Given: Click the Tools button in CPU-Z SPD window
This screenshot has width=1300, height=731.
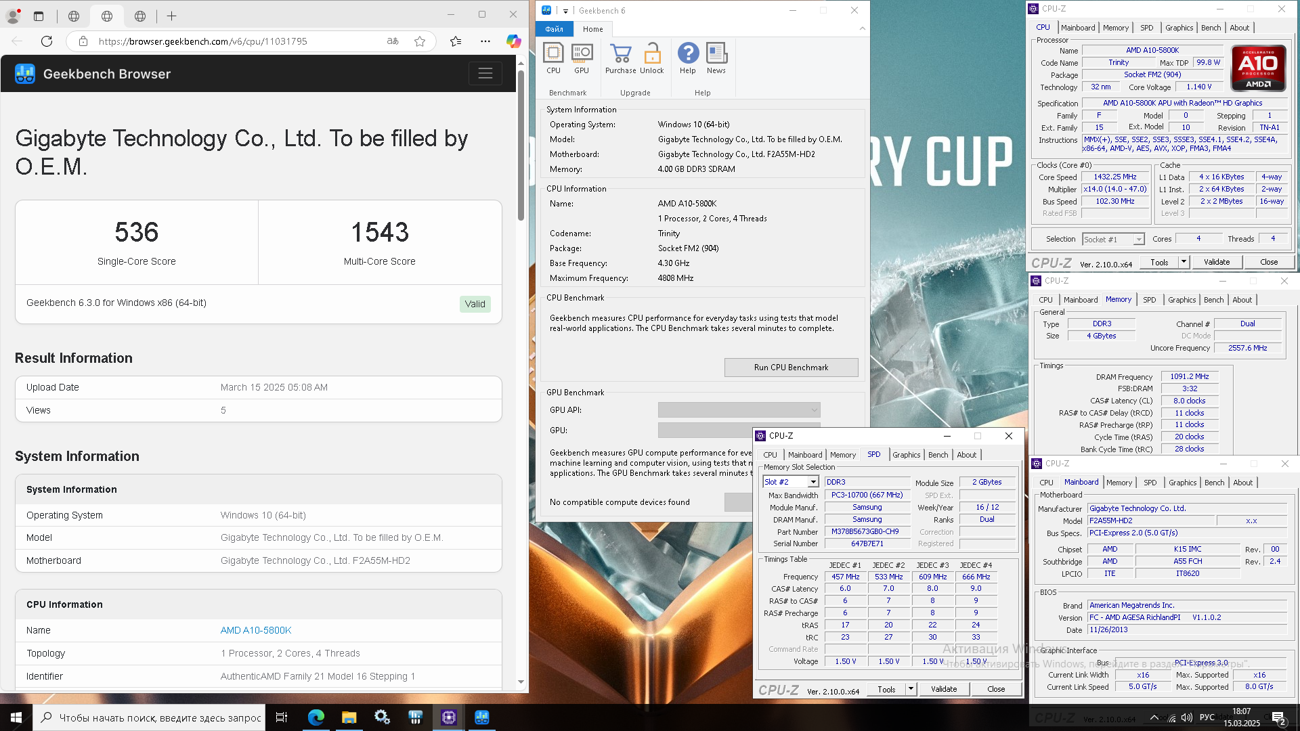Looking at the screenshot, I should pos(886,689).
